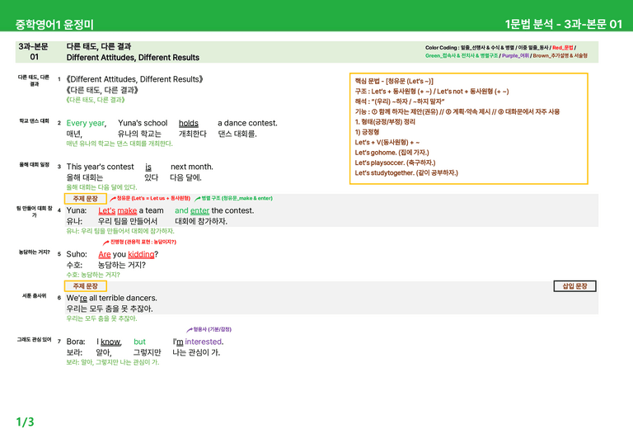Click the Korean translation "대회에 참가하자."
Screen dimensions: 633x448
click(201, 221)
